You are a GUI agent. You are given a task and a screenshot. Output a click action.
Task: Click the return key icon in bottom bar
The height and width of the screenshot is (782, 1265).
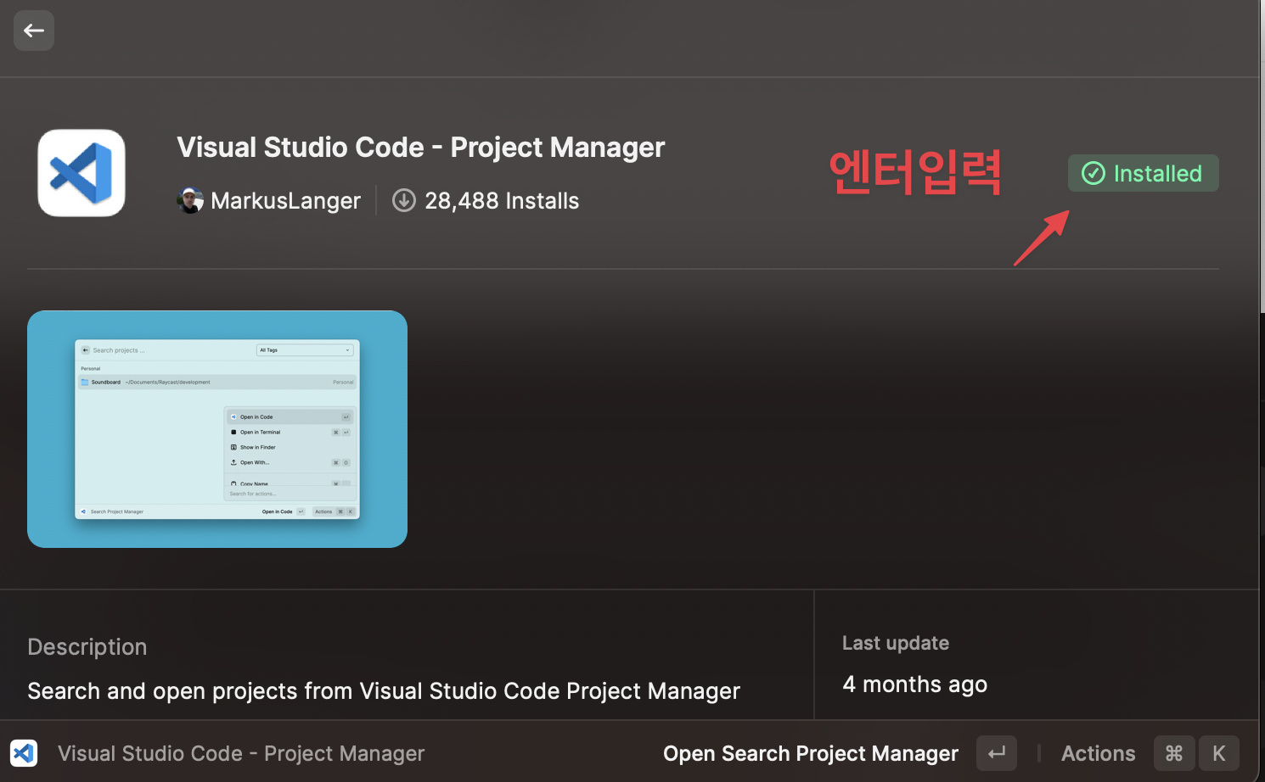coord(997,753)
